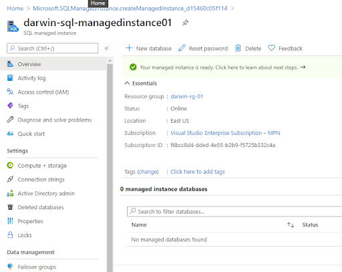Click the Activity log icon
This screenshot has width=342, height=272.
click(x=10, y=78)
